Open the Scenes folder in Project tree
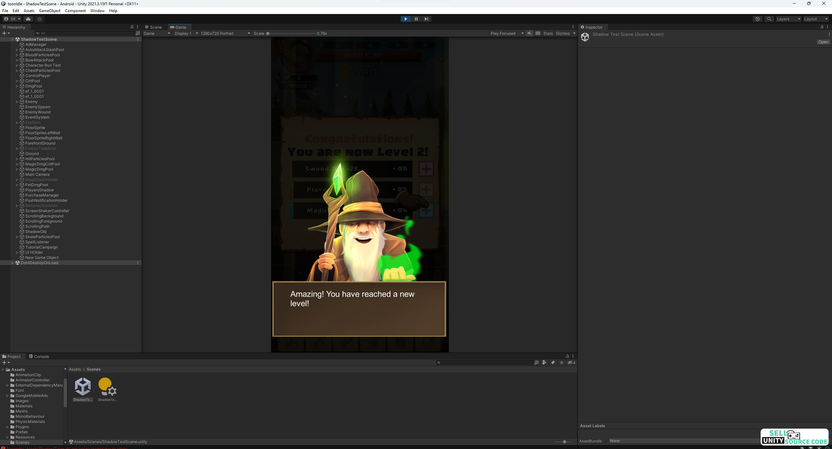Screen dimensions: 832x449 [x=22, y=442]
